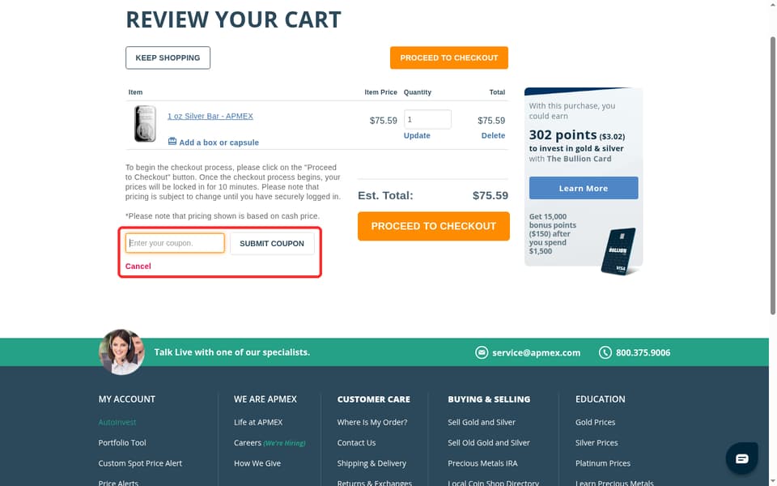The image size is (777, 486).
Task: Focus the coupon code input field
Action: [x=175, y=243]
